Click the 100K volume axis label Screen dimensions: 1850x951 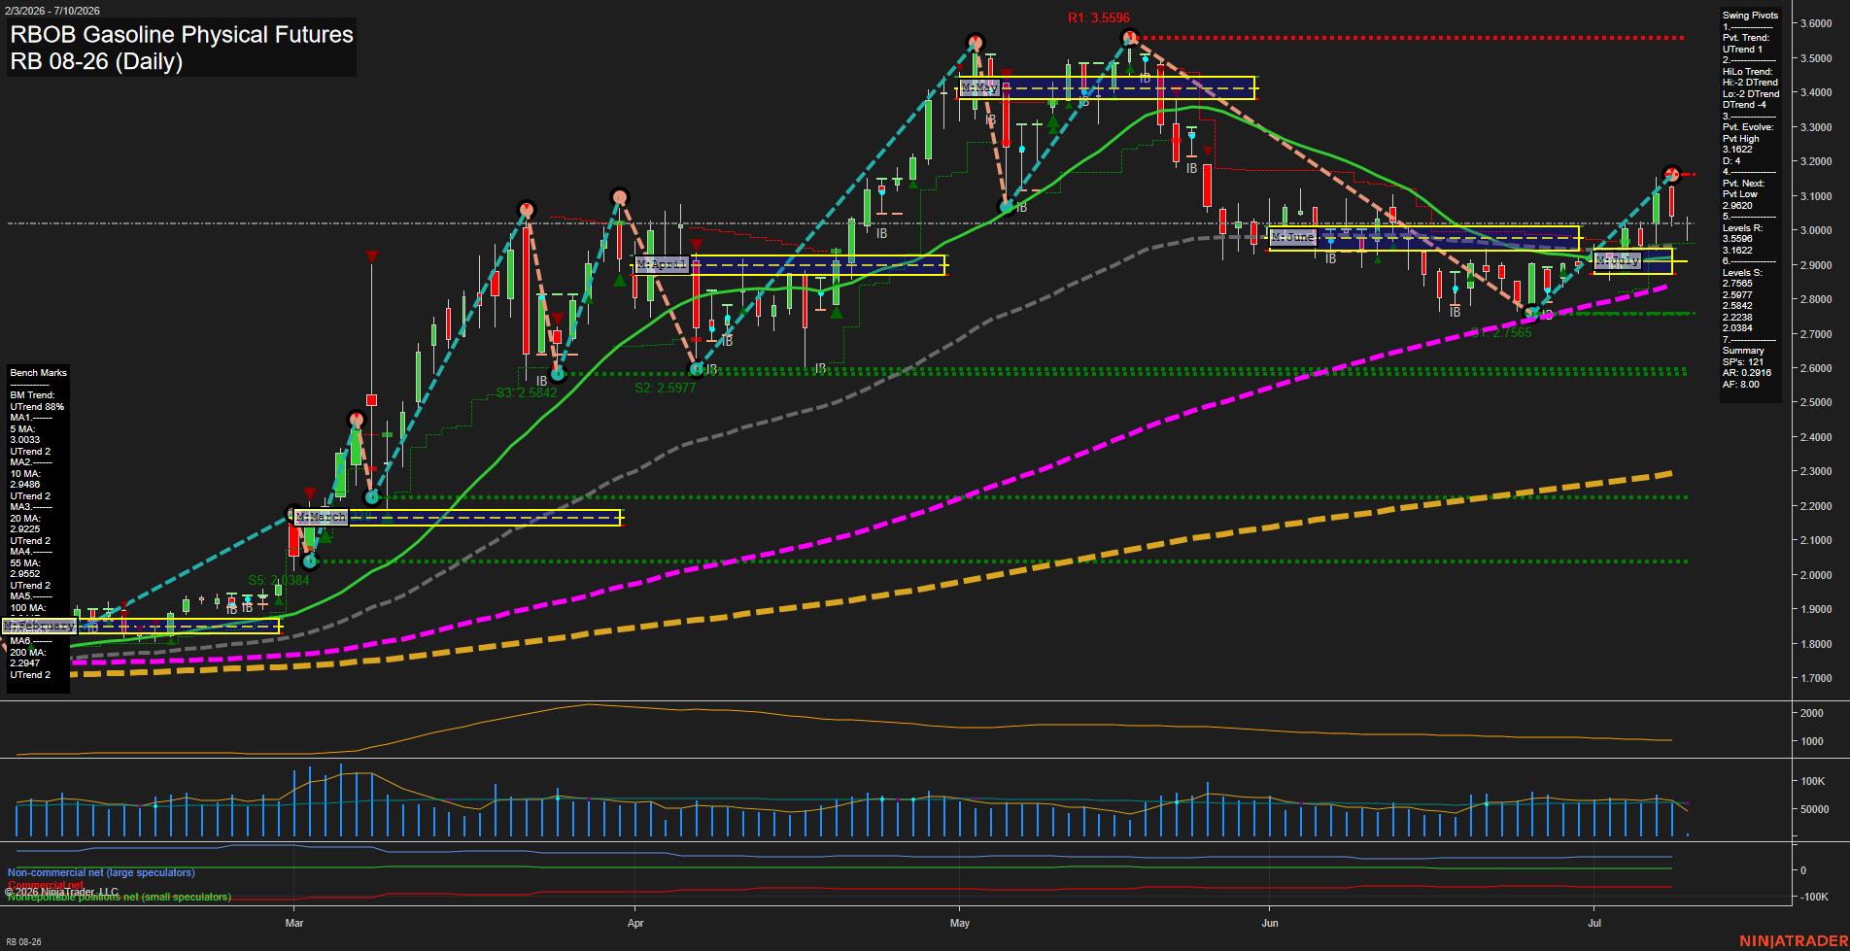coord(1813,781)
